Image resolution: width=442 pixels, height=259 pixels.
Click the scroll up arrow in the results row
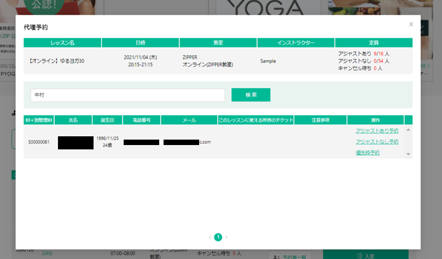408,130
